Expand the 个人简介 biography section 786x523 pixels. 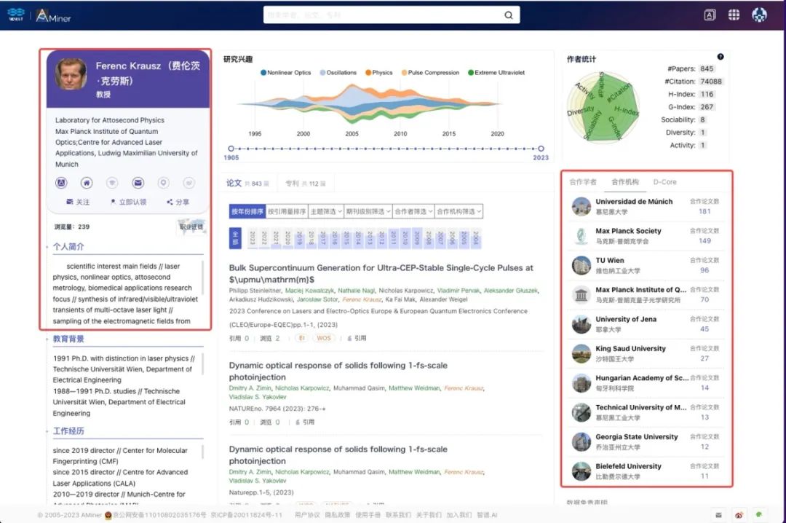68,246
